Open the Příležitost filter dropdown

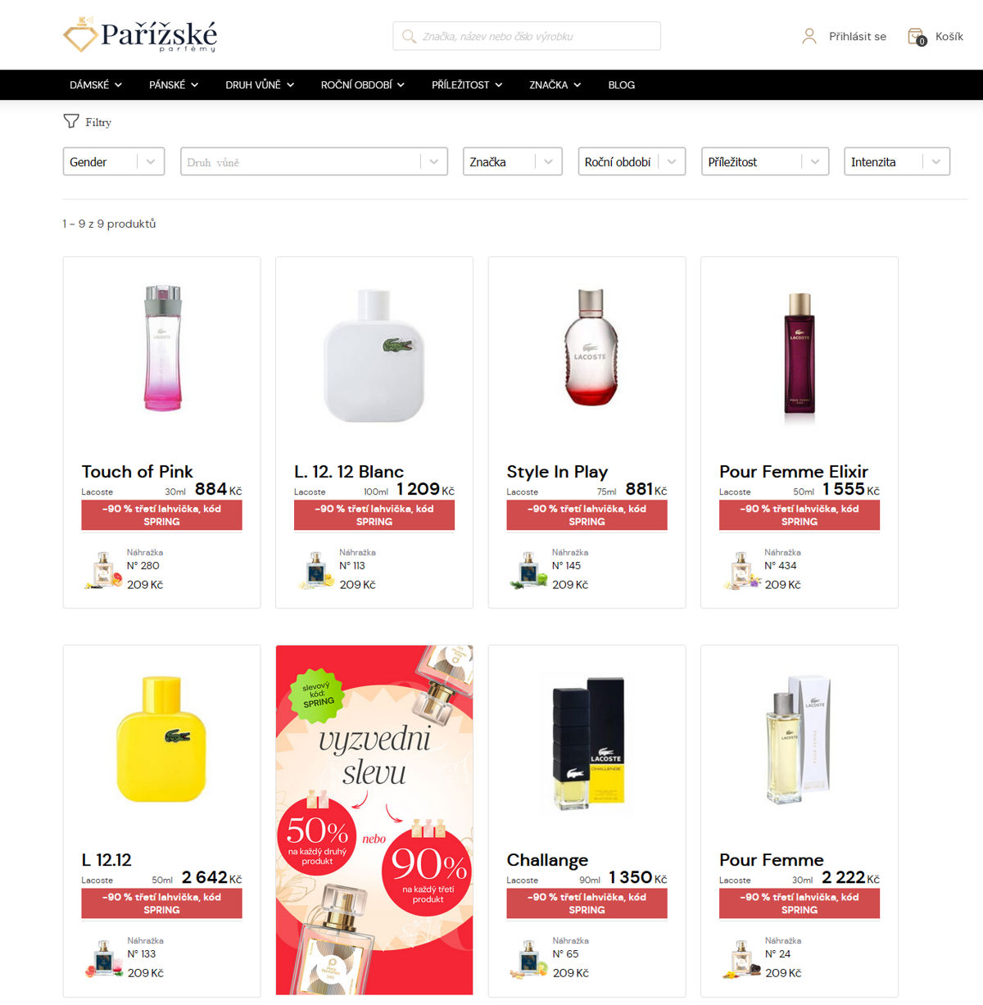pos(765,161)
